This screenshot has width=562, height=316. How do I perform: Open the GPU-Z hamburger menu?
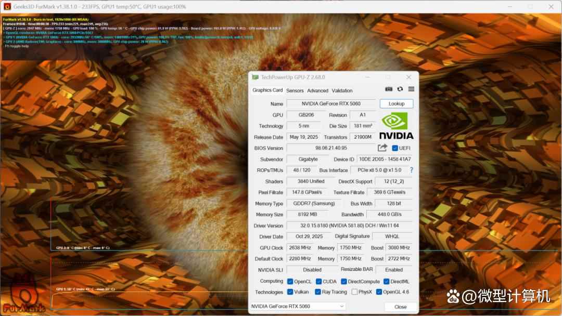point(411,89)
